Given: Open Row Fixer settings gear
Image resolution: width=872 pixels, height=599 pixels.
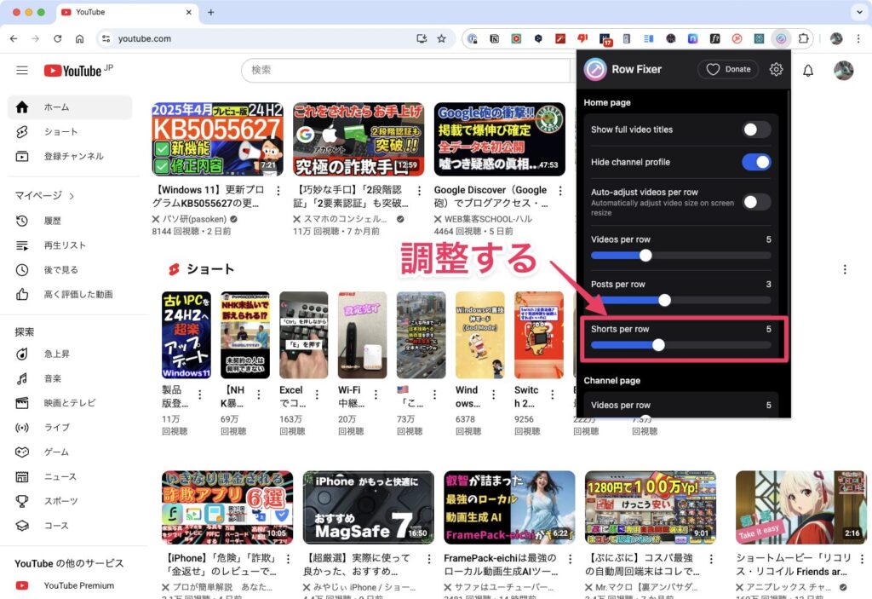Looking at the screenshot, I should pos(776,69).
